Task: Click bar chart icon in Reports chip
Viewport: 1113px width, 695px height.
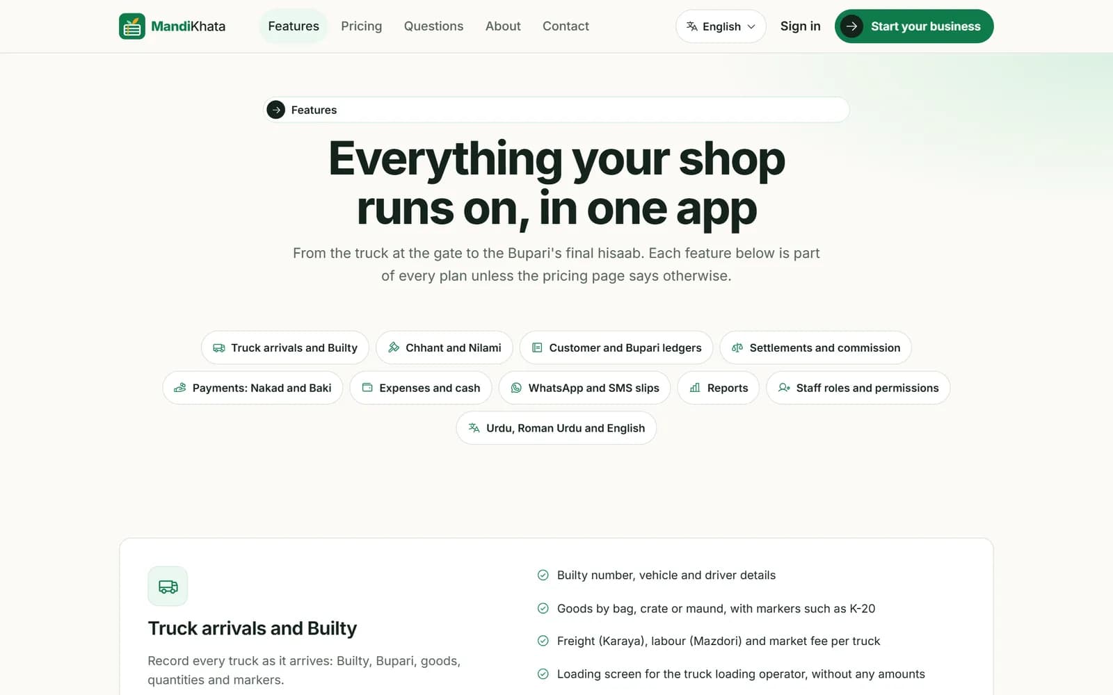Action: pyautogui.click(x=695, y=388)
